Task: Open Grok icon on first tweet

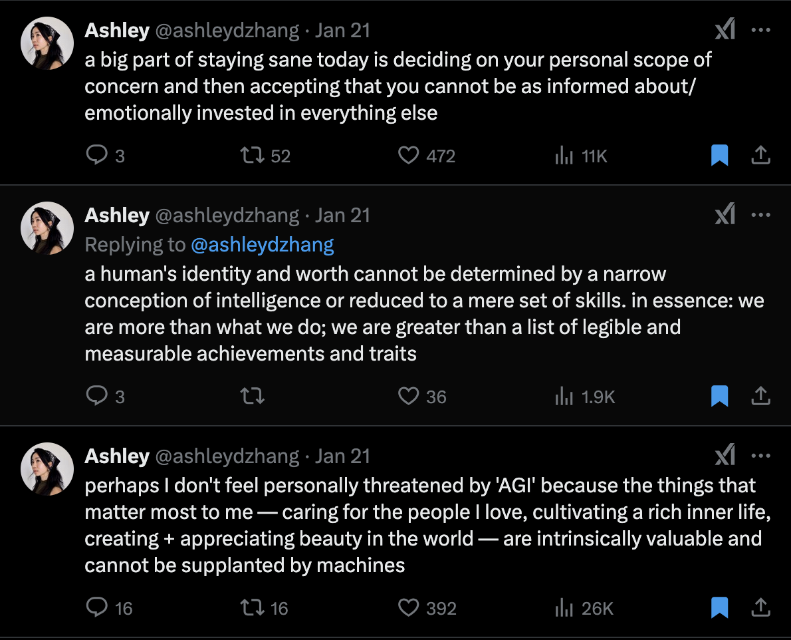Action: (725, 29)
